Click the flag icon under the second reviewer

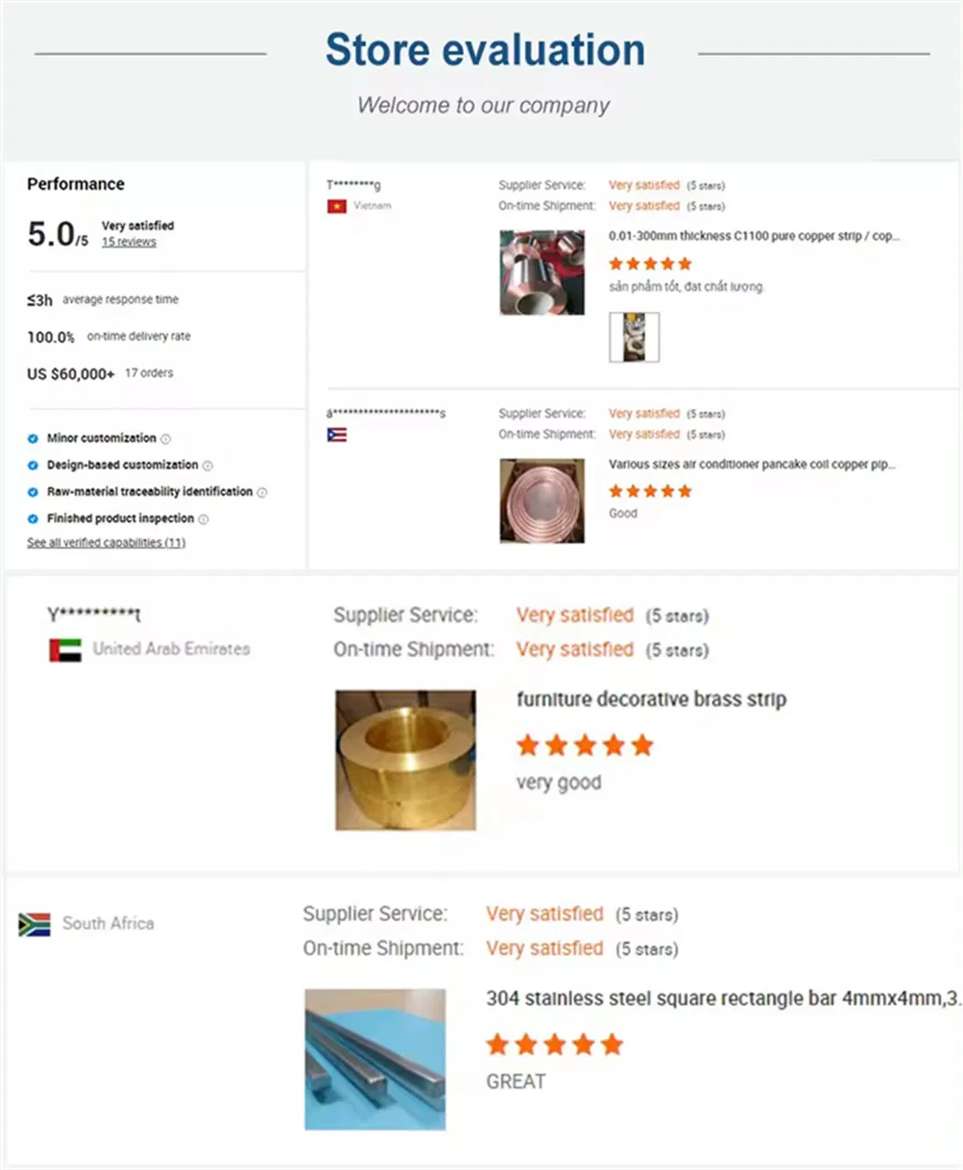pos(337,435)
